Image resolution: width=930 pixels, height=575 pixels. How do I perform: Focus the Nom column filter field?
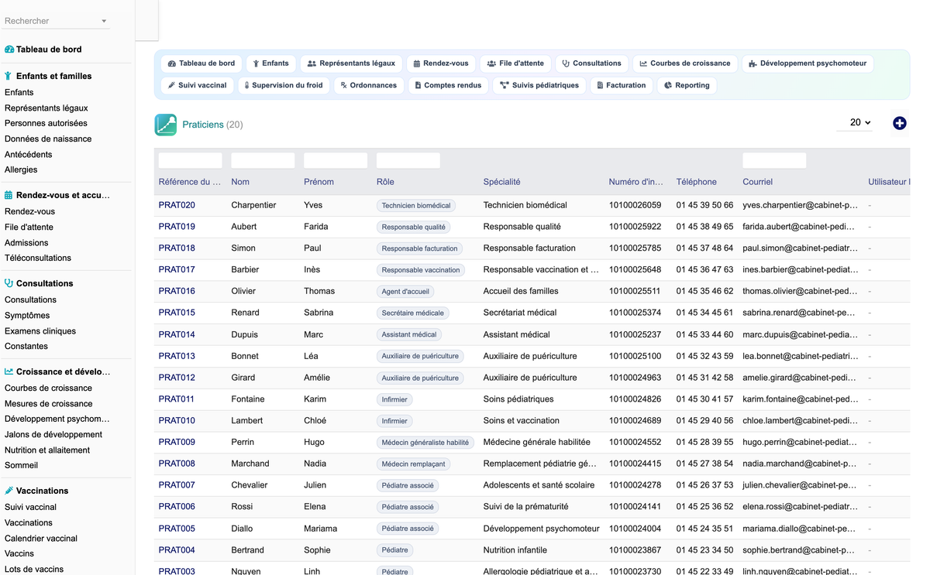click(263, 160)
